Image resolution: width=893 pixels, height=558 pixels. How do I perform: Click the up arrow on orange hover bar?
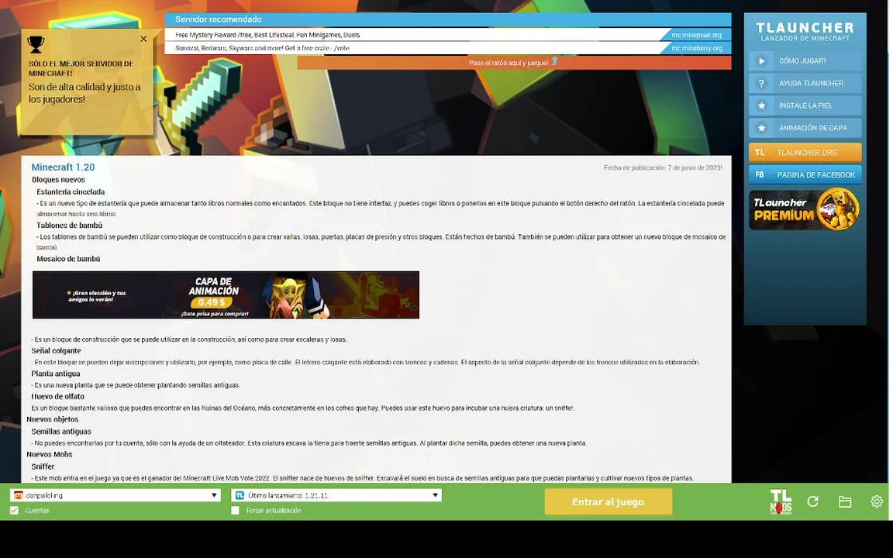pos(555,61)
